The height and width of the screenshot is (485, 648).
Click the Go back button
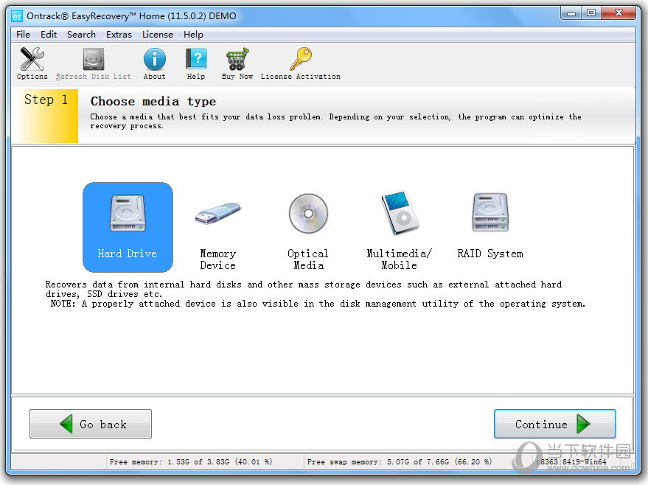pyautogui.click(x=91, y=424)
